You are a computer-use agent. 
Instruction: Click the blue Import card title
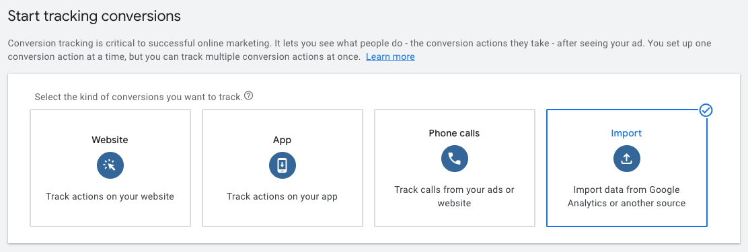point(627,133)
